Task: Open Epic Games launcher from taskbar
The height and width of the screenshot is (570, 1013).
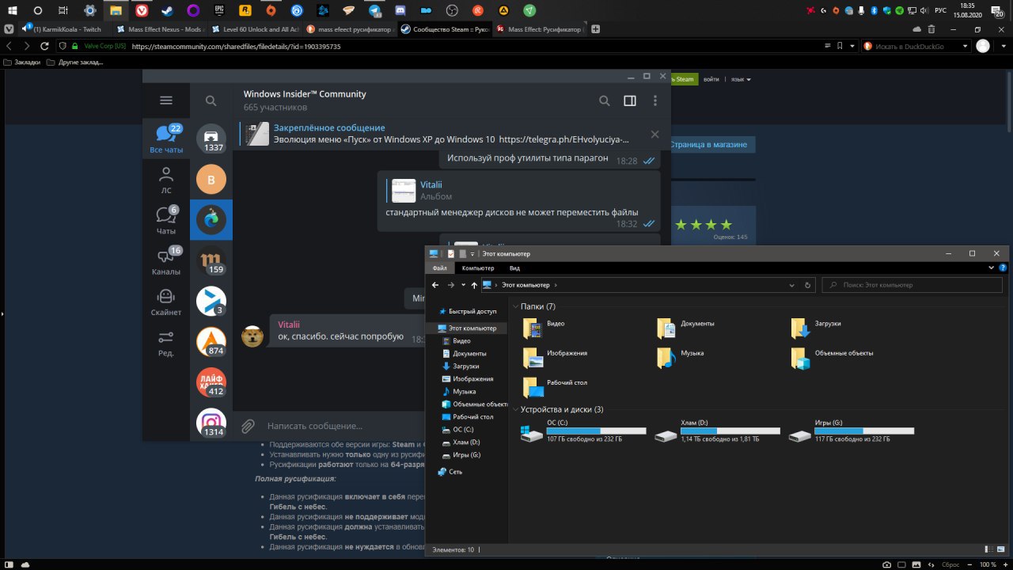Action: pos(218,10)
